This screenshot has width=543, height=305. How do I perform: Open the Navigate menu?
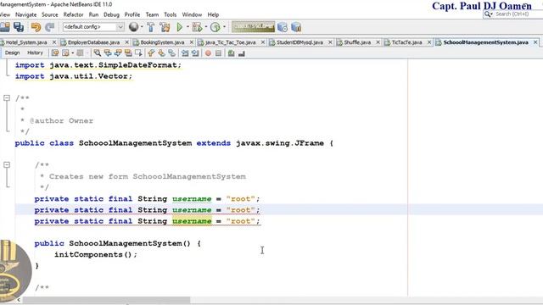tap(26, 15)
